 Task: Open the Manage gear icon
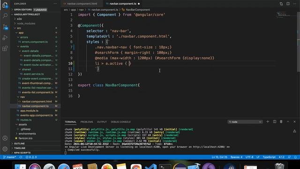tap(5, 149)
